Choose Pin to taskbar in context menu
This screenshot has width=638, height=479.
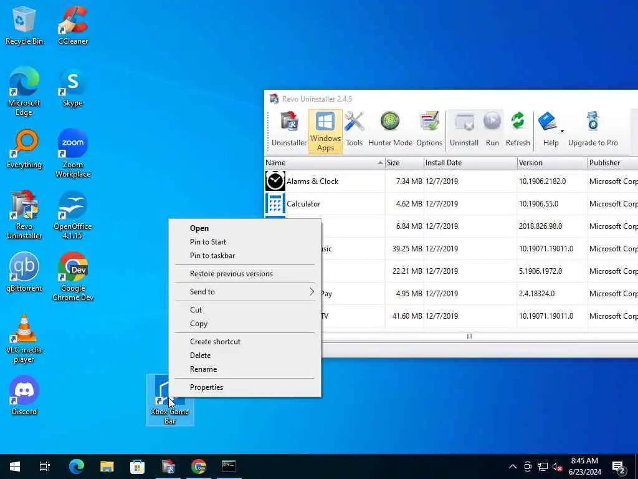244,256
